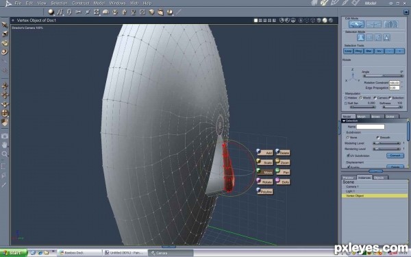Viewport: 411px width, 257px height.
Task: Click the Loop selection tool button
Action: [348, 51]
